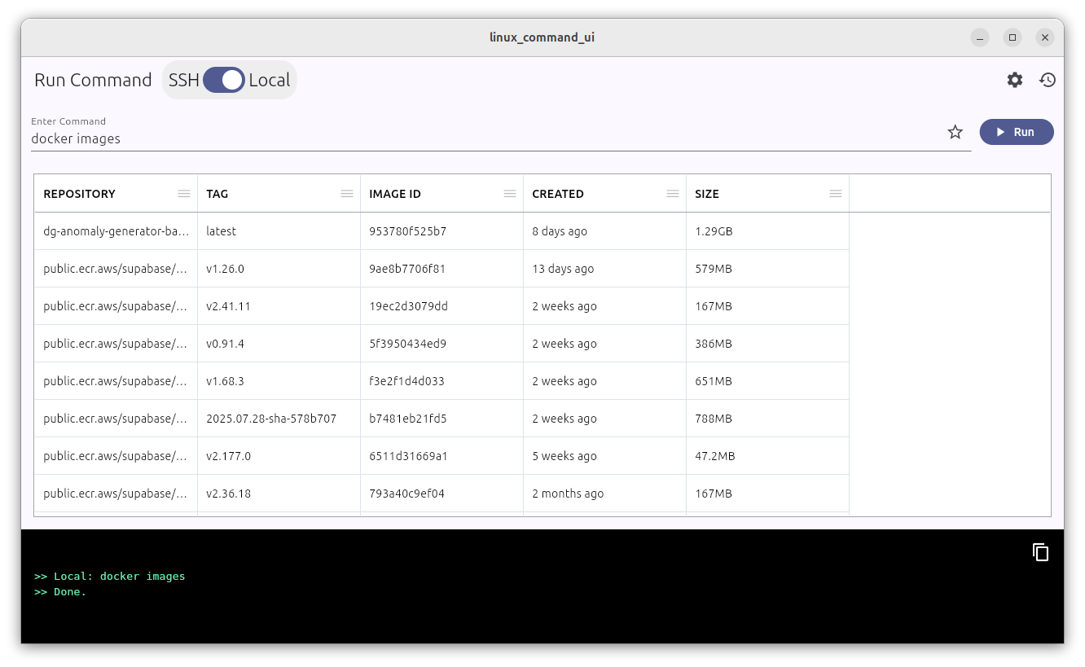Open the command history icon
This screenshot has width=1085, height=667.
pyautogui.click(x=1048, y=80)
